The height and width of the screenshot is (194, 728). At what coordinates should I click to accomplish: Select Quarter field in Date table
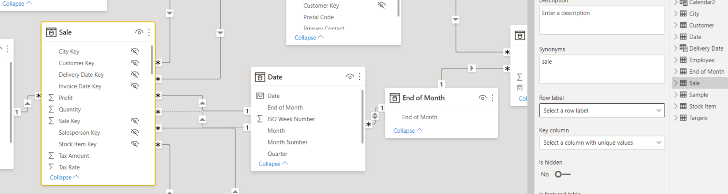pyautogui.click(x=277, y=153)
